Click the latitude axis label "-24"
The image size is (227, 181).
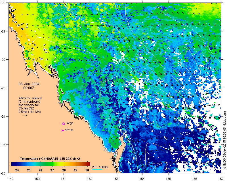pos(3,117)
